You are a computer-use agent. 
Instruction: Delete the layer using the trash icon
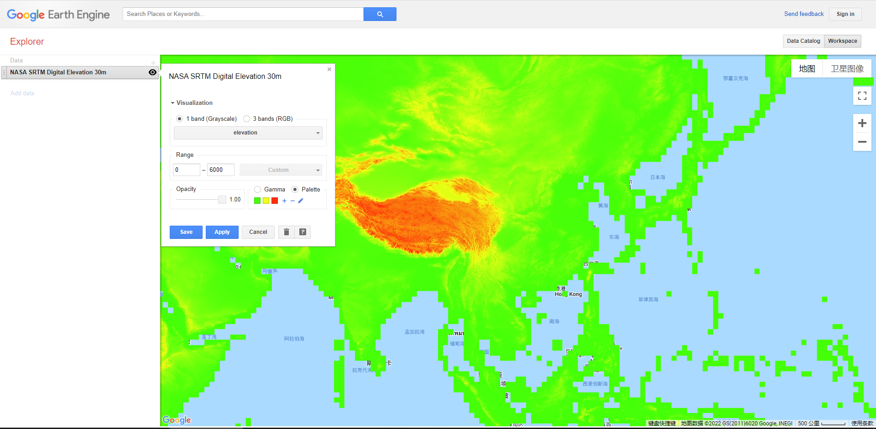coord(286,232)
